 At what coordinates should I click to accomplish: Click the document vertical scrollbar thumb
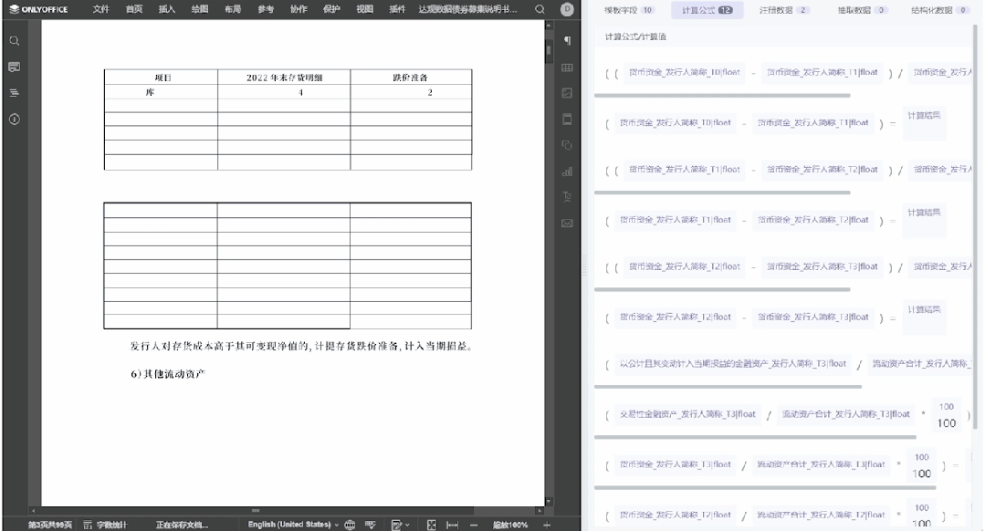(x=549, y=50)
